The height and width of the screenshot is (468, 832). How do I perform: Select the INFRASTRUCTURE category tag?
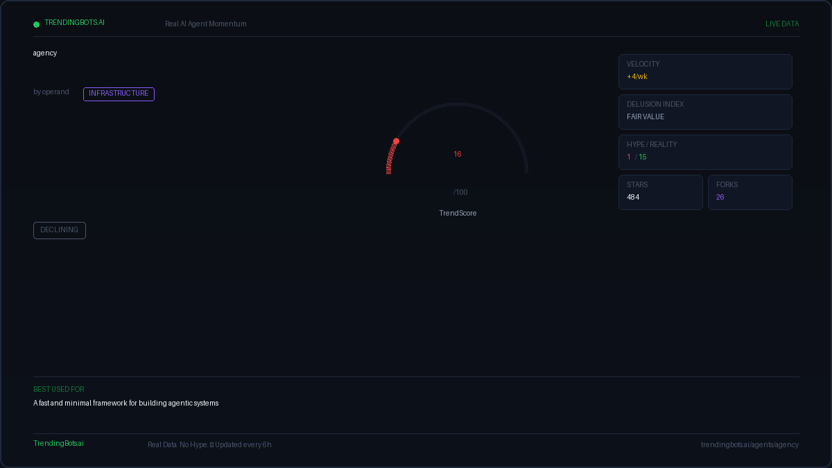119,94
